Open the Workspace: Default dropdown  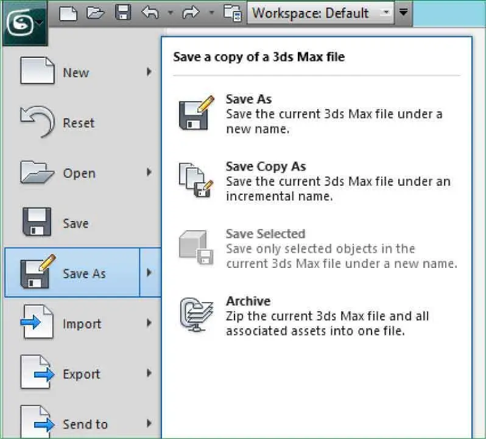pyautogui.click(x=320, y=13)
